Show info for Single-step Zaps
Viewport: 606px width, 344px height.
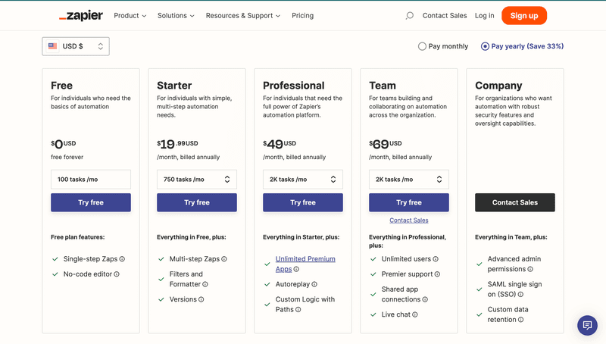click(122, 259)
